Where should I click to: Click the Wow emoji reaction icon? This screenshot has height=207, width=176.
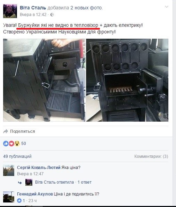point(17,144)
